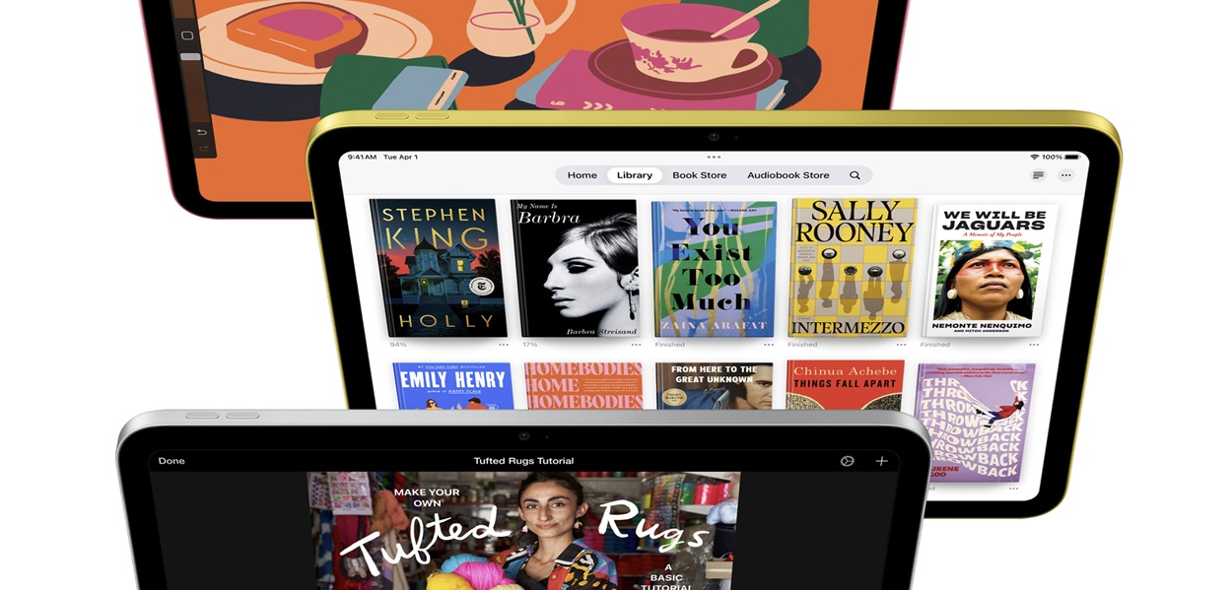Adjust the brush slider handle in drawing sidebar
The image size is (1232, 590).
tap(190, 57)
